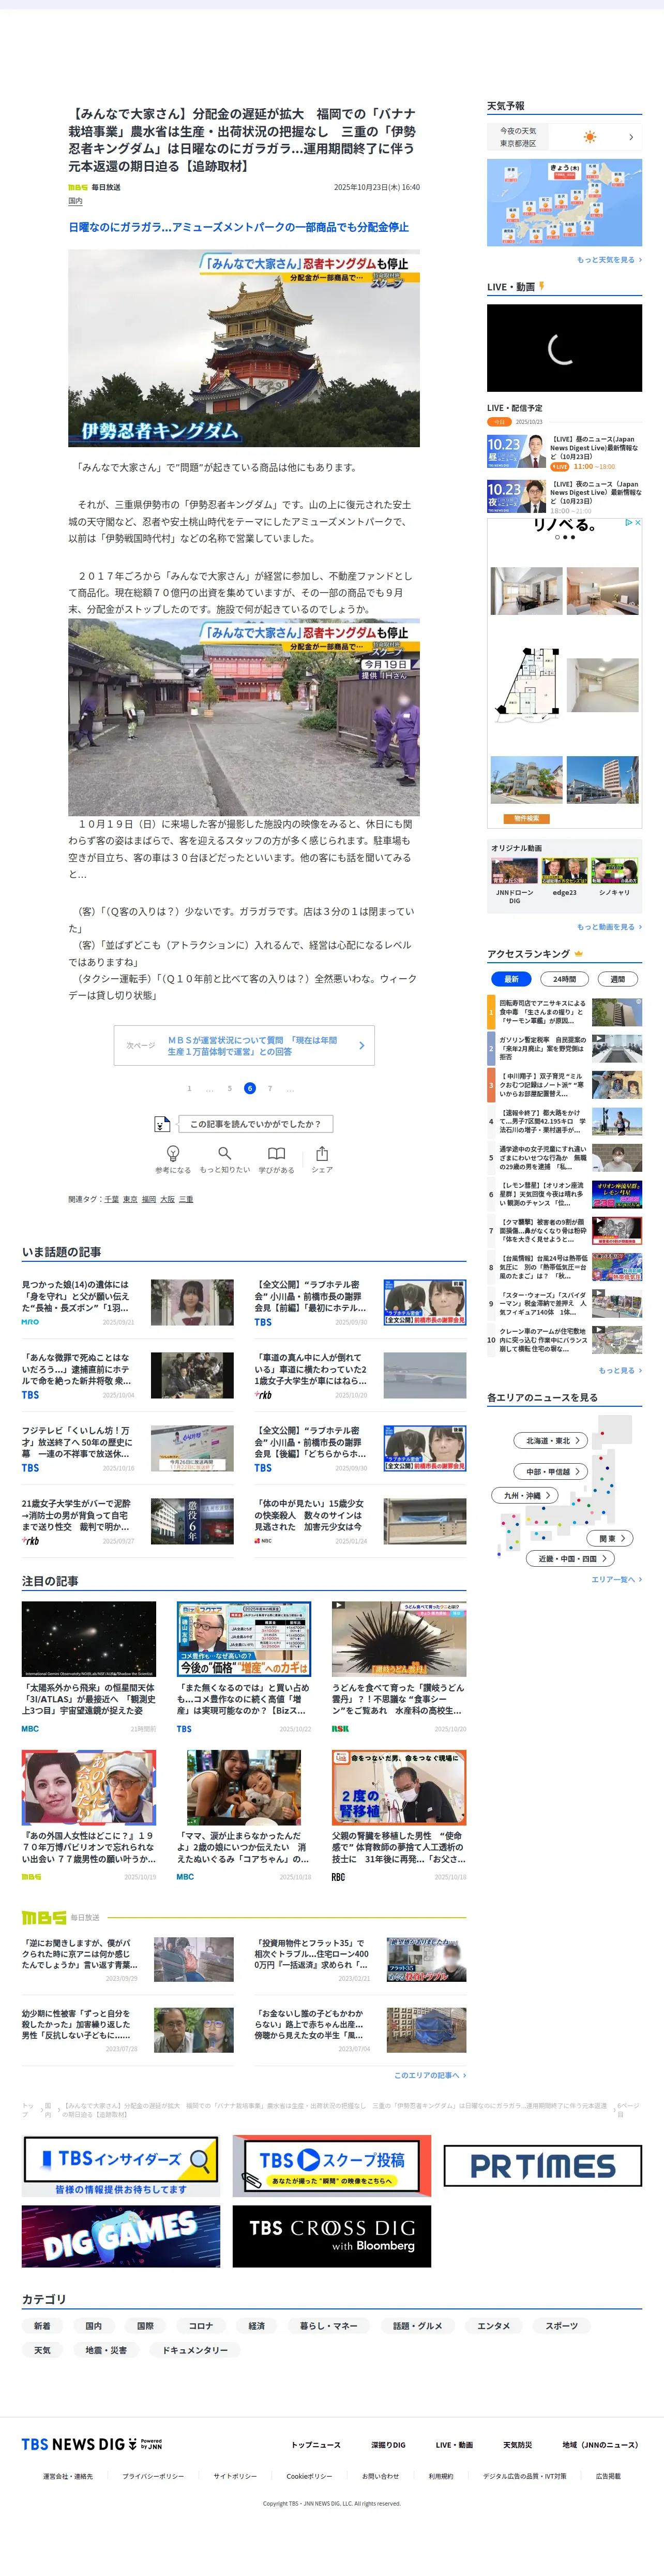
Task: Go to page 5 of the article
Action: tap(229, 1088)
